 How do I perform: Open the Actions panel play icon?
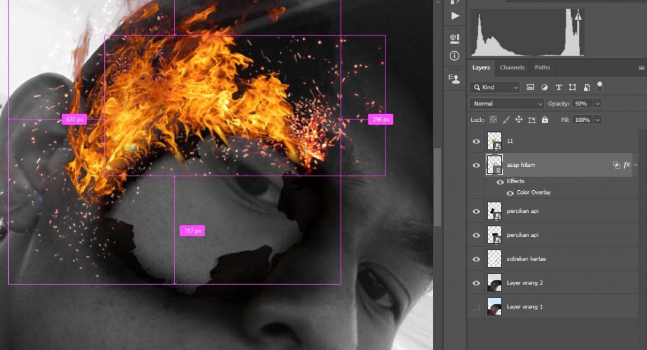(x=455, y=16)
